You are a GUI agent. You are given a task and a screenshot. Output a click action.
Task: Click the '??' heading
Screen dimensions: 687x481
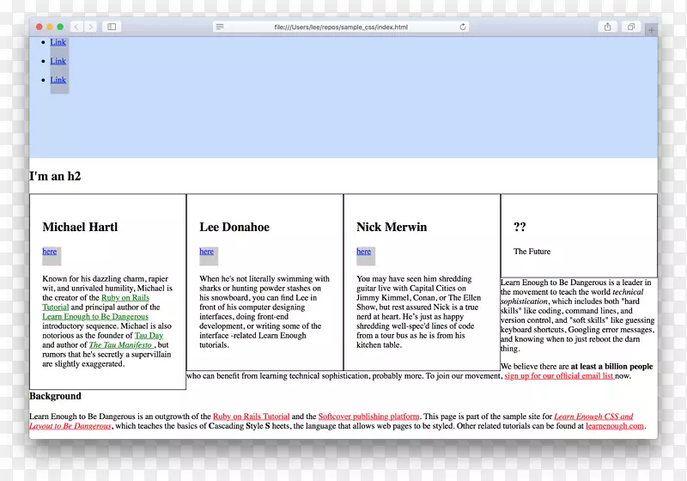coord(520,227)
